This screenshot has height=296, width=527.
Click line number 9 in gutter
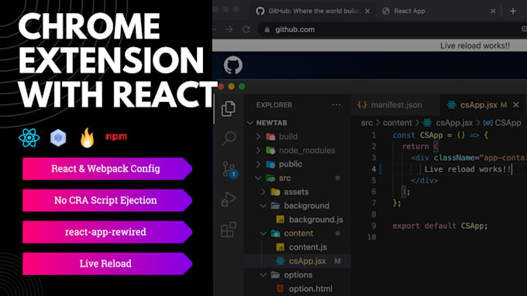374,226
